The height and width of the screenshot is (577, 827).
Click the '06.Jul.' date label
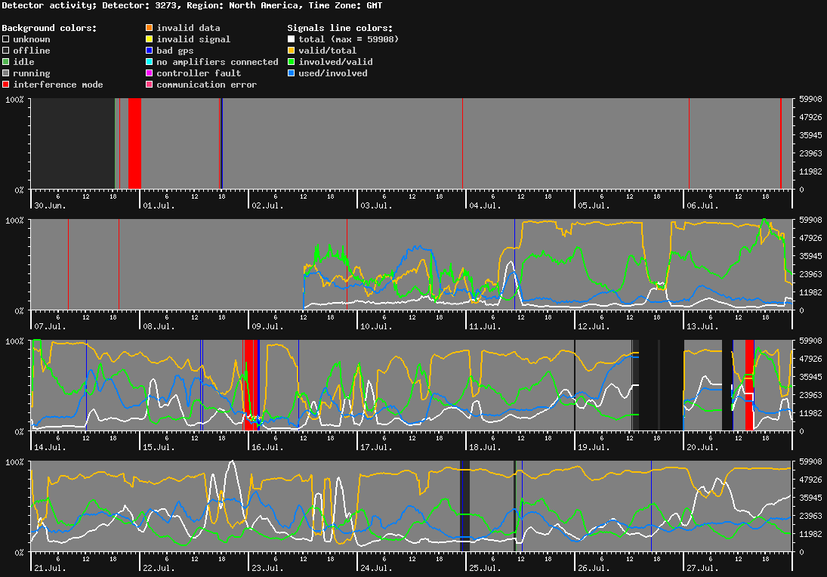pos(702,205)
